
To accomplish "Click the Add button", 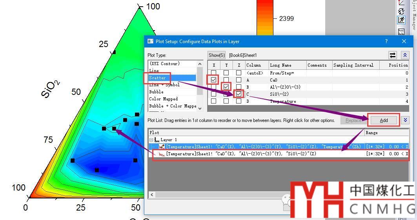I will 384,120.
